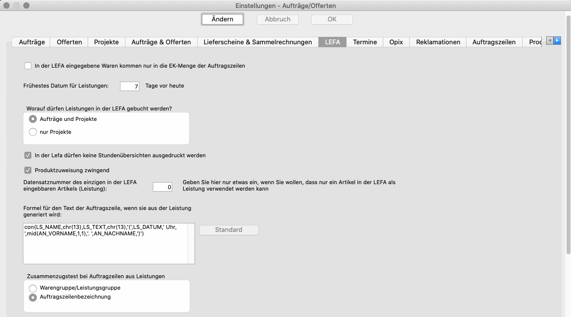Select the Aufträge und Projekte radio option
571x317 pixels.
pyautogui.click(x=33, y=119)
